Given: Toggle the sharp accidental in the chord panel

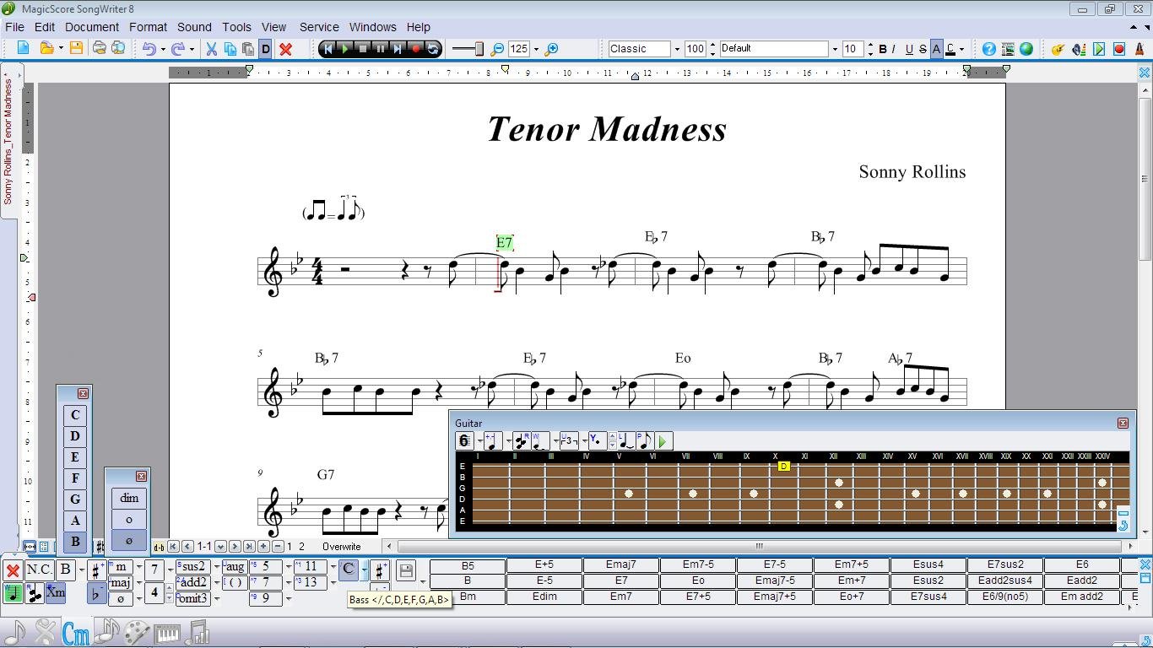Looking at the screenshot, I should click(x=96, y=570).
